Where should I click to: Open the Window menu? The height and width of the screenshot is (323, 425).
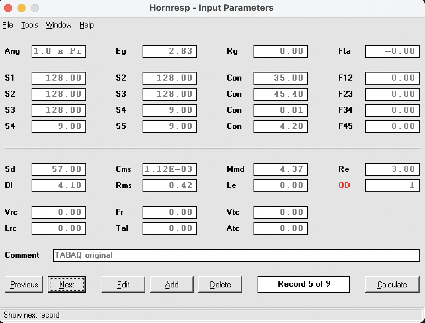[59, 25]
